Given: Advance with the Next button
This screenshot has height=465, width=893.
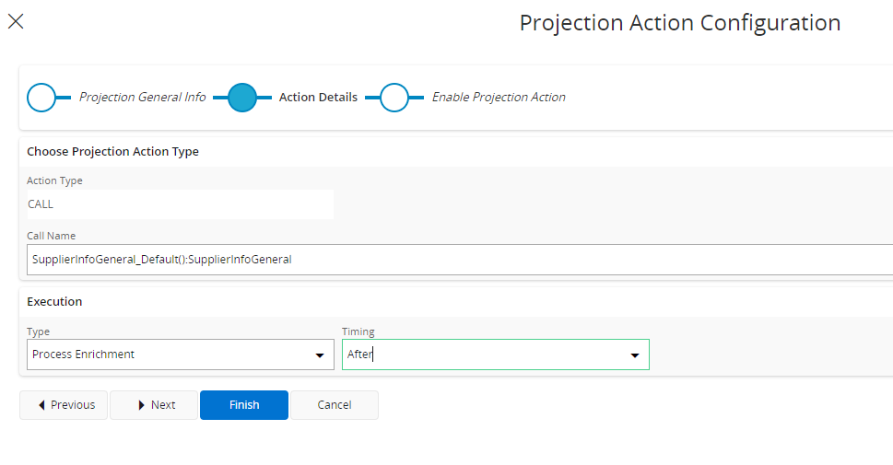Looking at the screenshot, I should click(154, 405).
